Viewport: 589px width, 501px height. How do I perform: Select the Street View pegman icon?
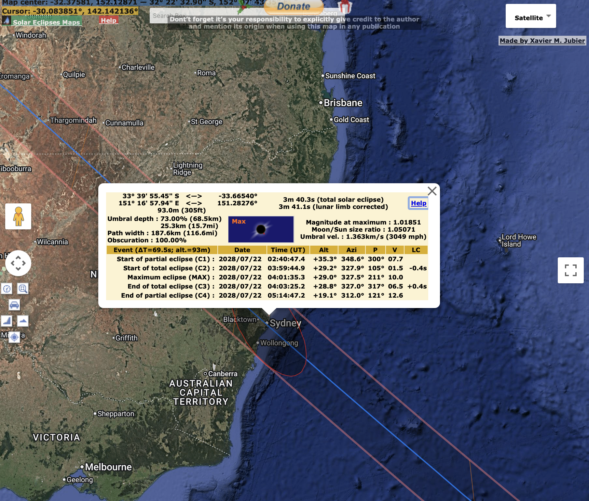18,216
